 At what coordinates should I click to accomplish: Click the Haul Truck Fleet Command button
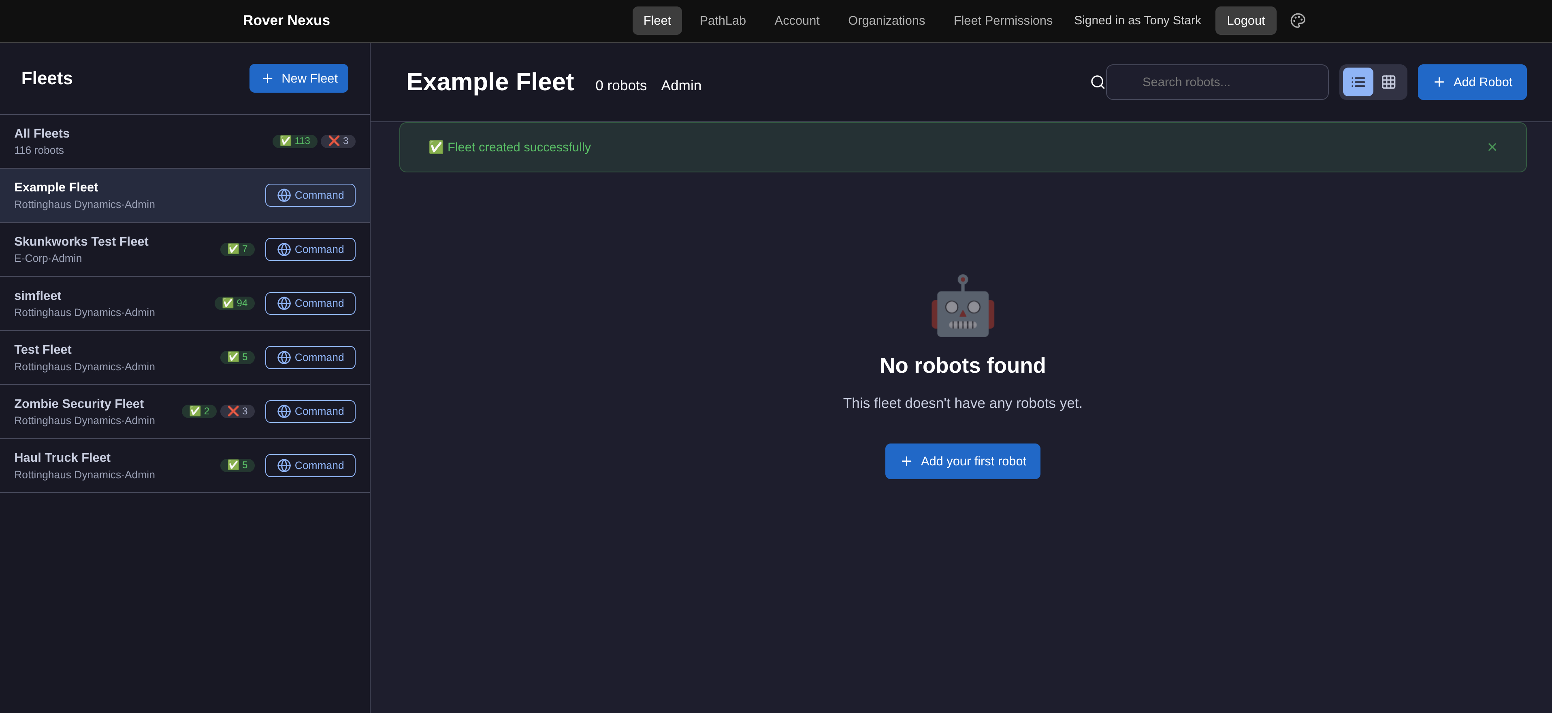[310, 465]
